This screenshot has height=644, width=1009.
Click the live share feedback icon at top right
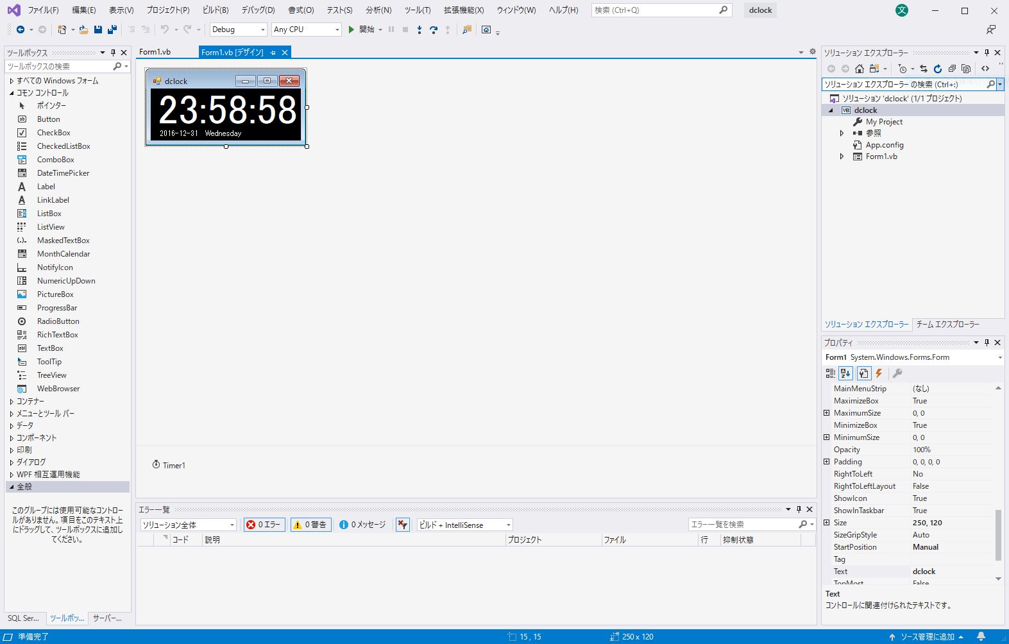[x=991, y=30]
